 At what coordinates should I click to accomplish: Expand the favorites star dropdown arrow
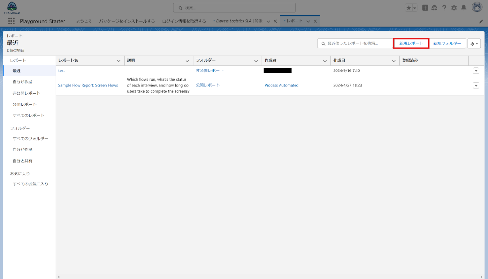click(x=415, y=7)
